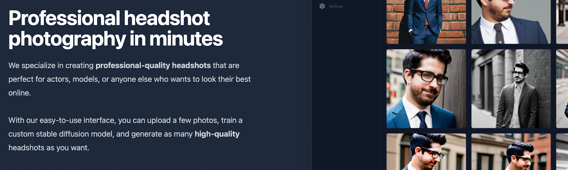Select the bearded man gray tie headshot
The width and height of the screenshot is (568, 170).
[511, 22]
